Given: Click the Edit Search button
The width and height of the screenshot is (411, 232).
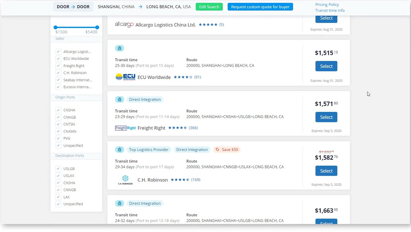Looking at the screenshot, I should [209, 7].
